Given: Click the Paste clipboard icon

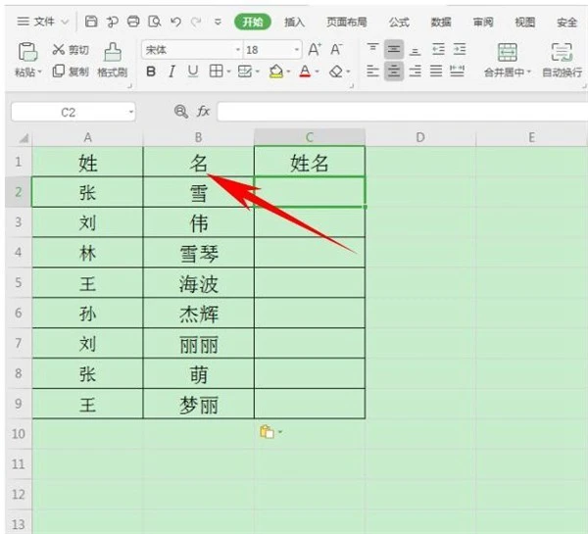Looking at the screenshot, I should [27, 52].
